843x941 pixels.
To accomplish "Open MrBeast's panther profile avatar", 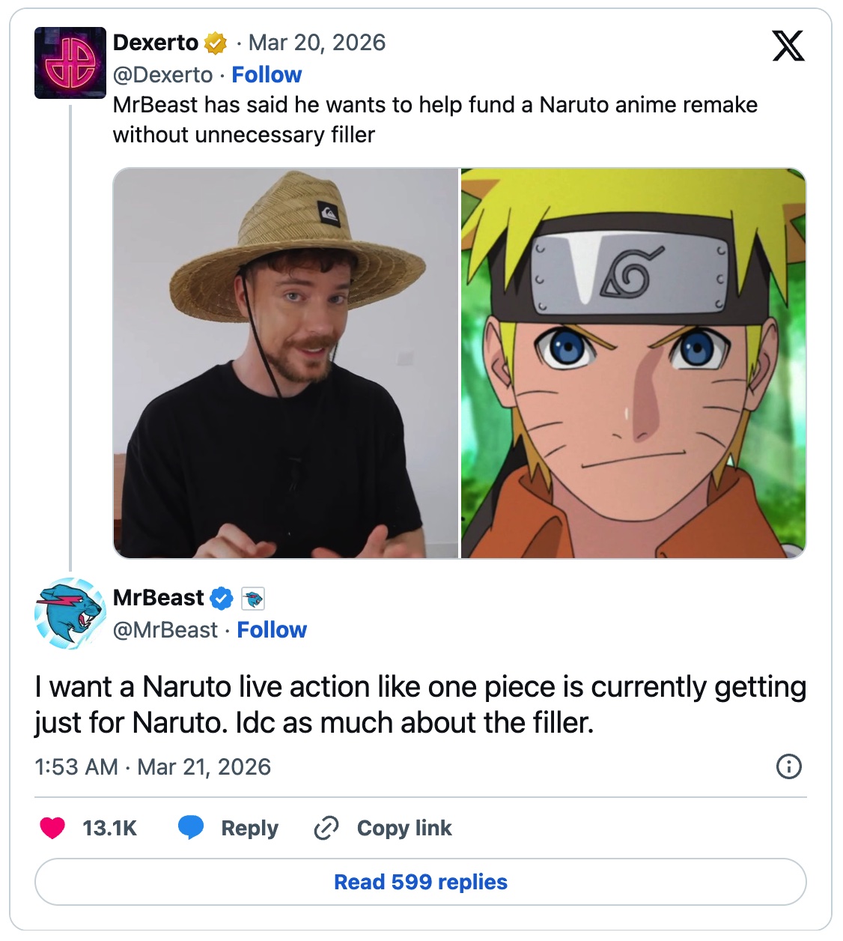I will [x=70, y=613].
